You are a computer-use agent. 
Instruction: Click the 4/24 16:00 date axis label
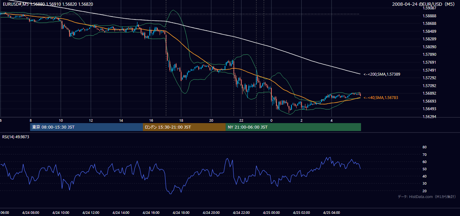coord(151,213)
